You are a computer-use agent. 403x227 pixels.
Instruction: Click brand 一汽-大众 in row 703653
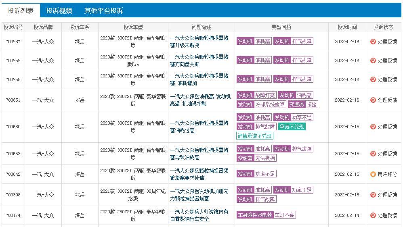click(x=43, y=154)
